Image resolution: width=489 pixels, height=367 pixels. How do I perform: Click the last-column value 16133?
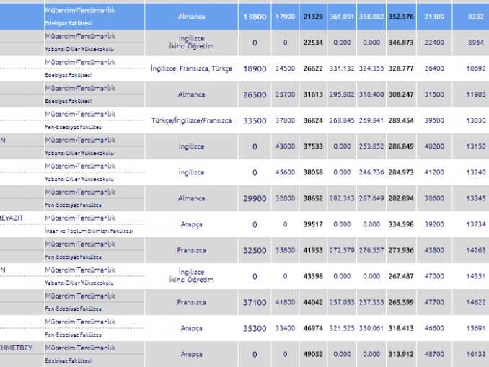coord(475,354)
